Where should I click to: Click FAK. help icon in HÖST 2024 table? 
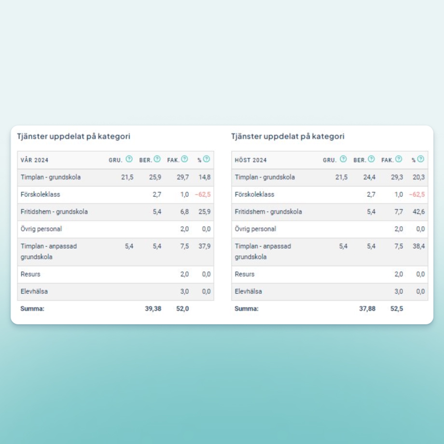(x=399, y=159)
